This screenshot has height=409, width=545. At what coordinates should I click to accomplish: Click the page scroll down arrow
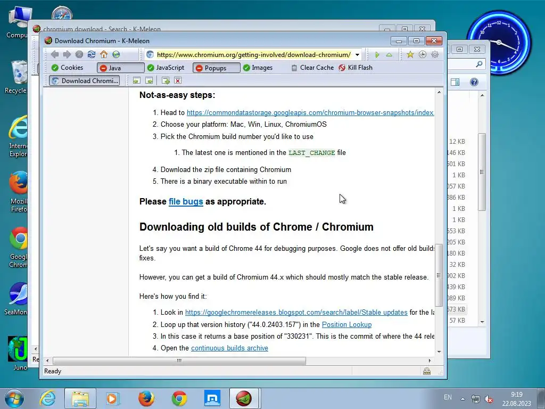coord(439,351)
